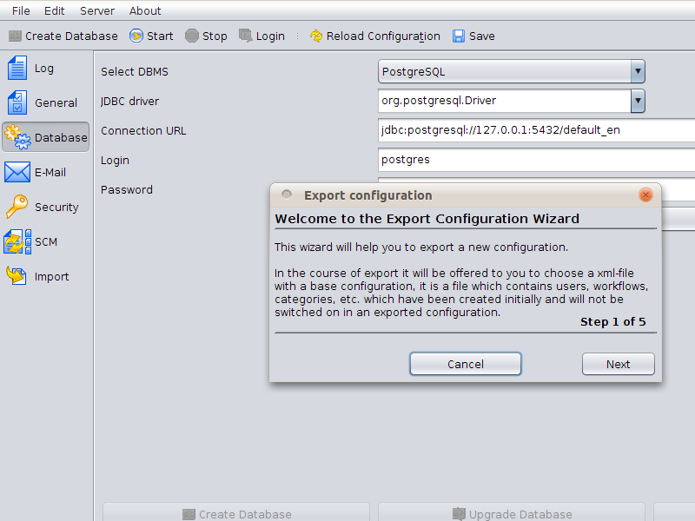695x521 pixels.
Task: Click into the Connection URL field
Action: pos(536,130)
